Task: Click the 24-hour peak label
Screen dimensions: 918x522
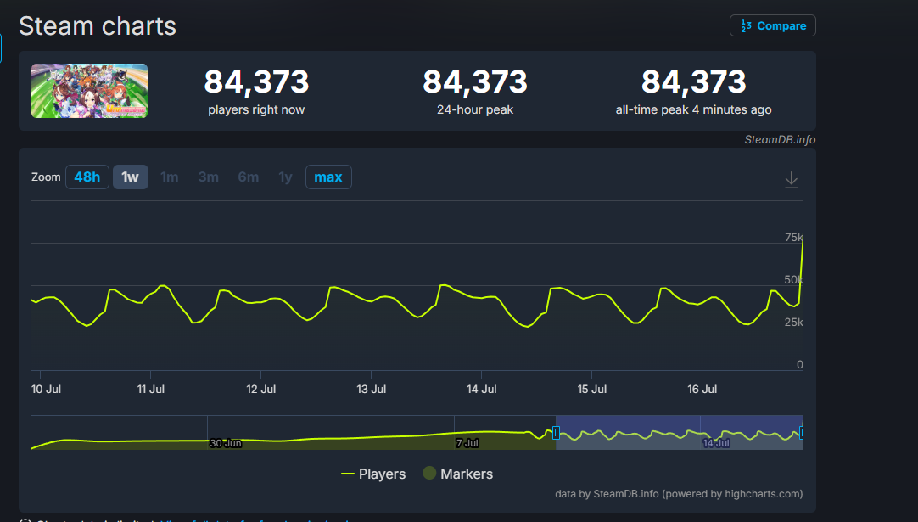Action: (475, 109)
